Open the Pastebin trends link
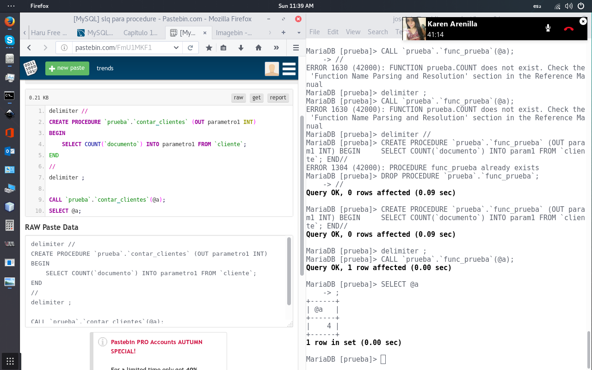 (x=105, y=68)
